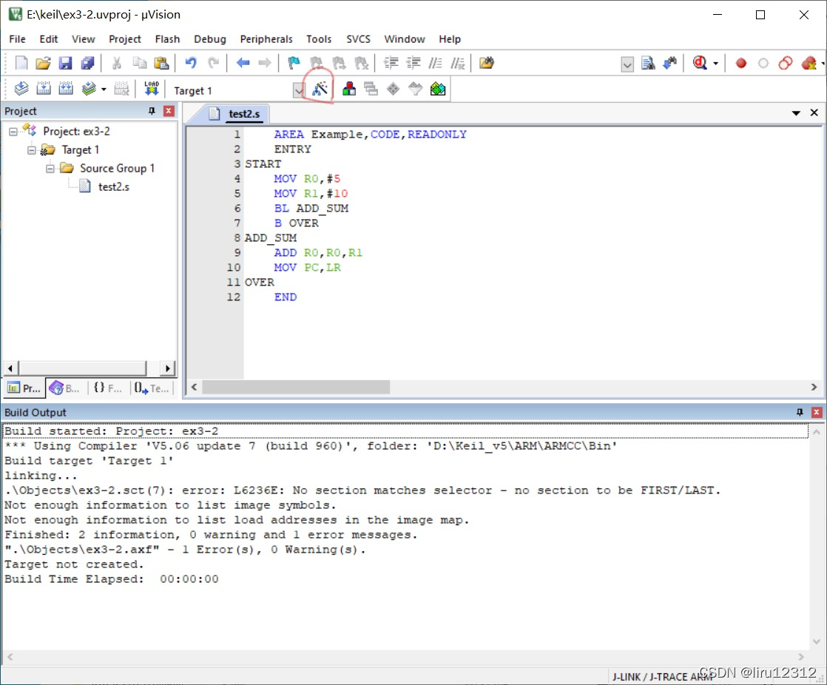Image resolution: width=827 pixels, height=685 pixels.
Task: Click the L6236E error line in output
Action: tap(362, 490)
